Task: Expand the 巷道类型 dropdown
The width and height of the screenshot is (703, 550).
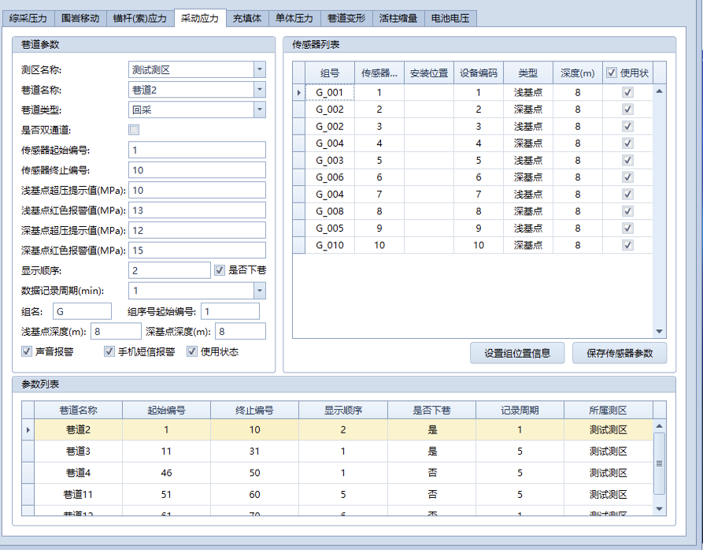Action: (x=260, y=109)
